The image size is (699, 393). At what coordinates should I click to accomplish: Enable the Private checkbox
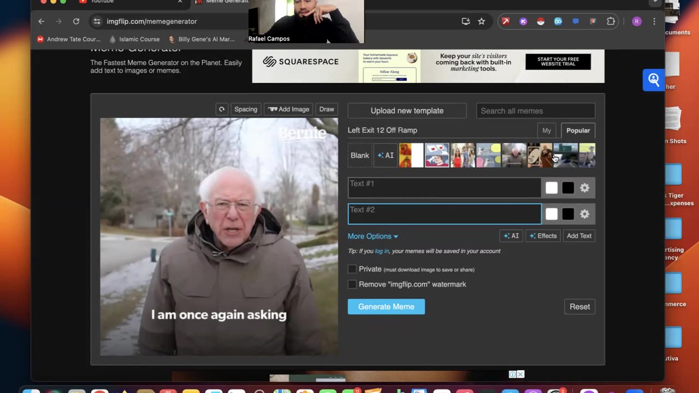(352, 269)
